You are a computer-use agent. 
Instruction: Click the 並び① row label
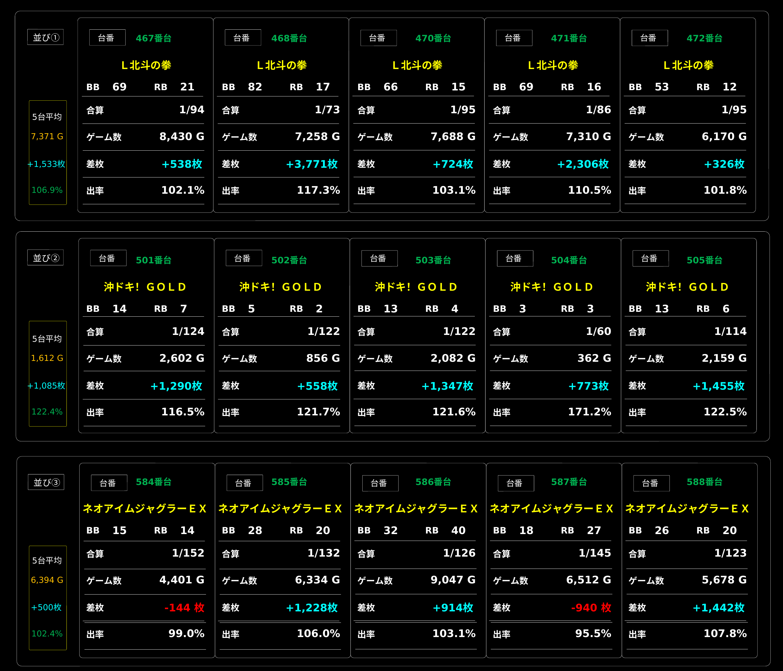pos(45,37)
